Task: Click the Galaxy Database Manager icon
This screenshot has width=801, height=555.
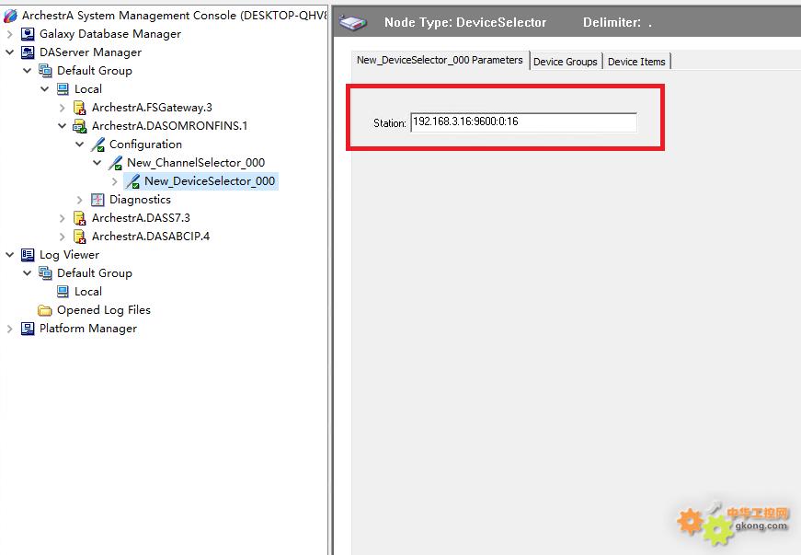Action: click(x=28, y=34)
